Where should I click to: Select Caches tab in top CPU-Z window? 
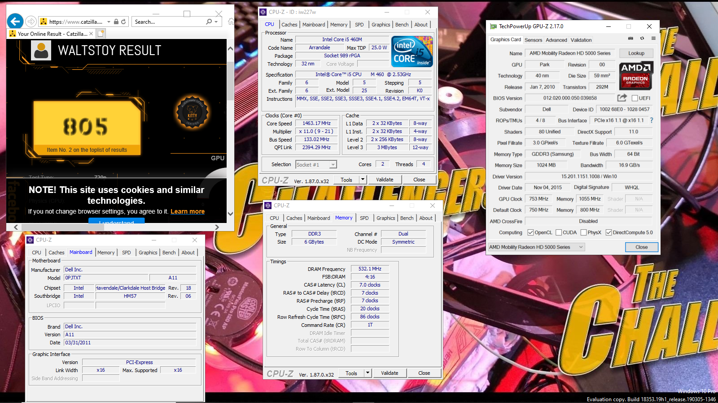click(289, 25)
